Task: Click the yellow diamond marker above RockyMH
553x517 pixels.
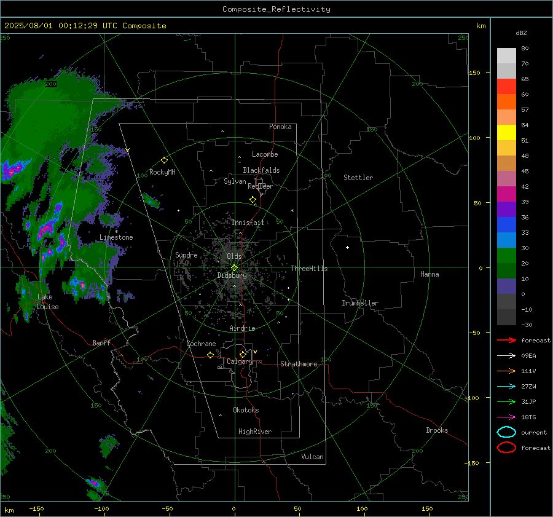Action: (x=164, y=160)
